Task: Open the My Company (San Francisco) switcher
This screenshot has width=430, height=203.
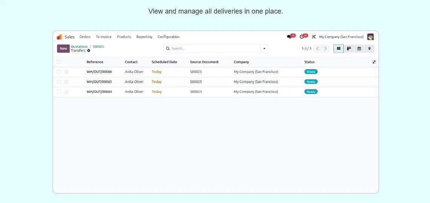Action: pyautogui.click(x=341, y=37)
